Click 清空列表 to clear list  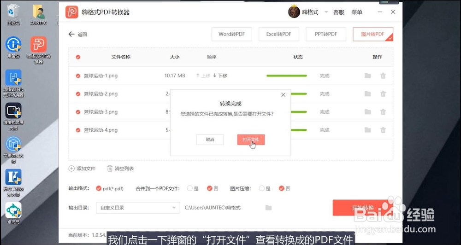click(x=120, y=169)
